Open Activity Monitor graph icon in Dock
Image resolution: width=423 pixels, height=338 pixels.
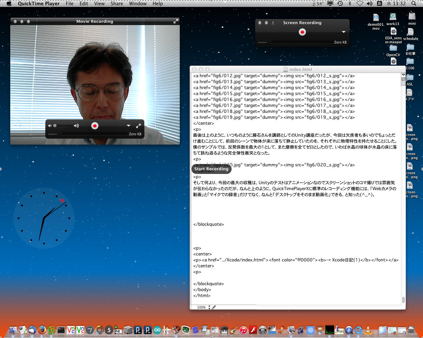(x=329, y=330)
